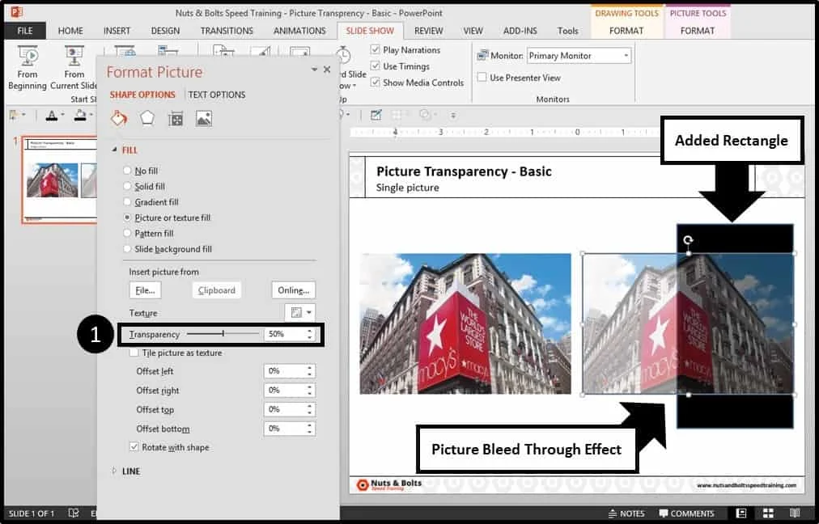Adjust Offset left spinner
The width and height of the screenshot is (819, 524).
(x=310, y=371)
